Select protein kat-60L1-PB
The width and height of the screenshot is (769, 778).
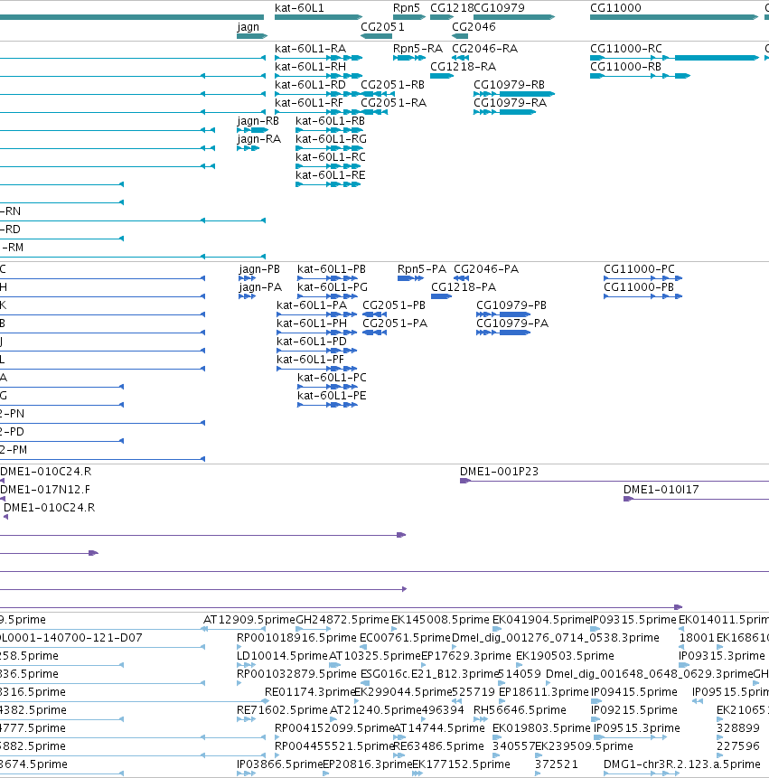click(327, 278)
